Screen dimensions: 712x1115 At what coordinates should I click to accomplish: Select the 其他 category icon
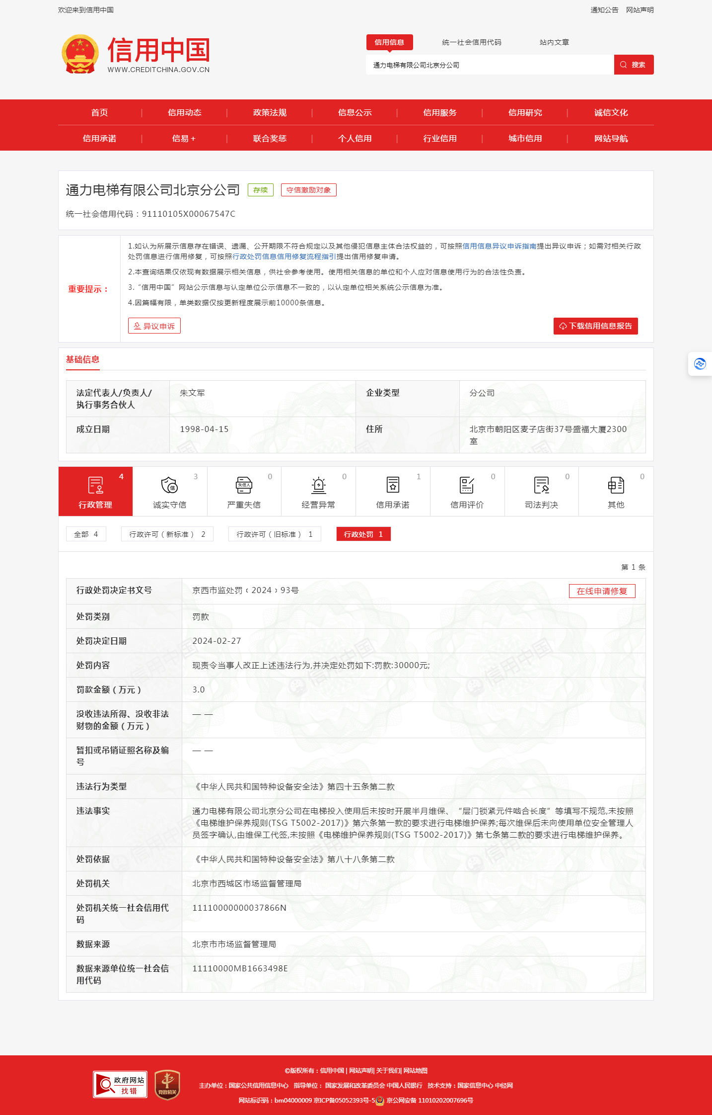pos(616,485)
